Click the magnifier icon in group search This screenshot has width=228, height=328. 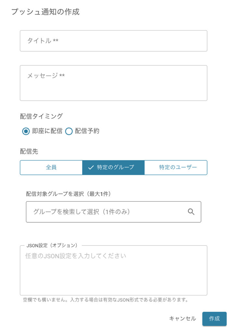tap(191, 212)
